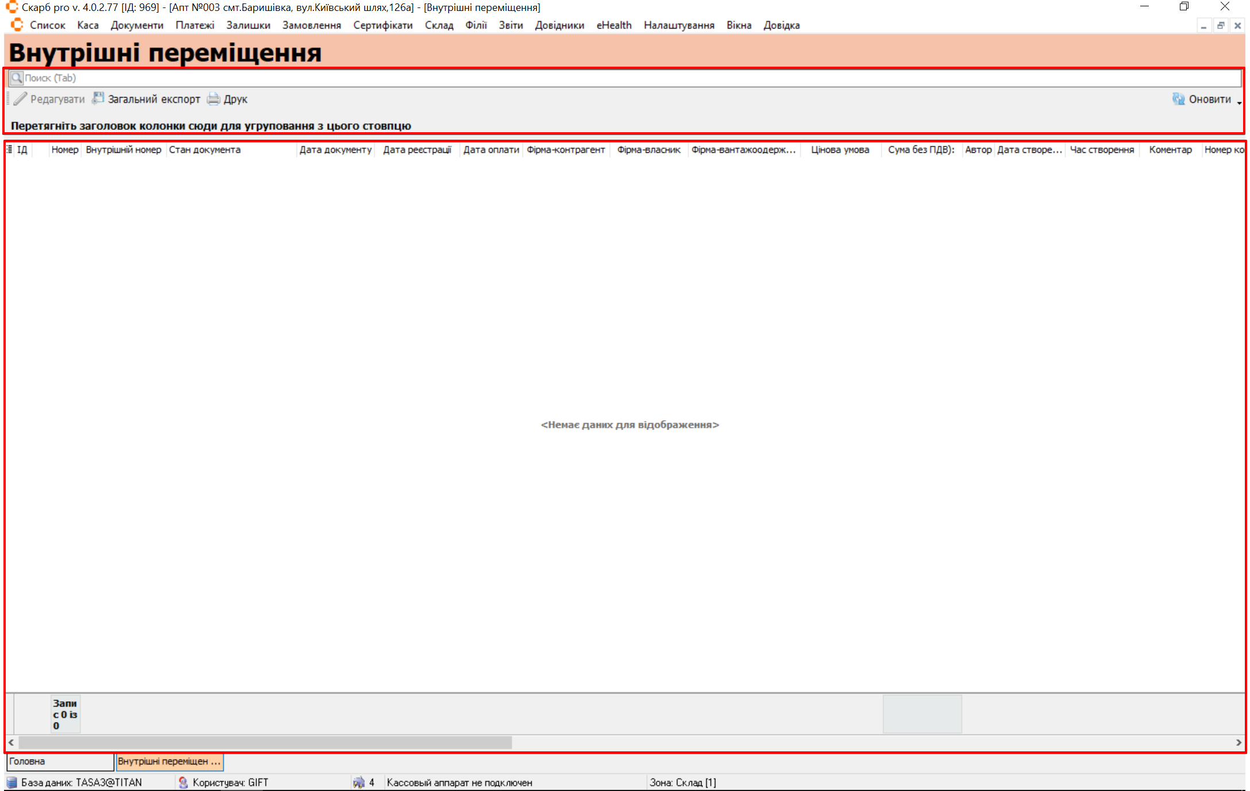Click the user icon in status bar
This screenshot has width=1250, height=791.
183,782
